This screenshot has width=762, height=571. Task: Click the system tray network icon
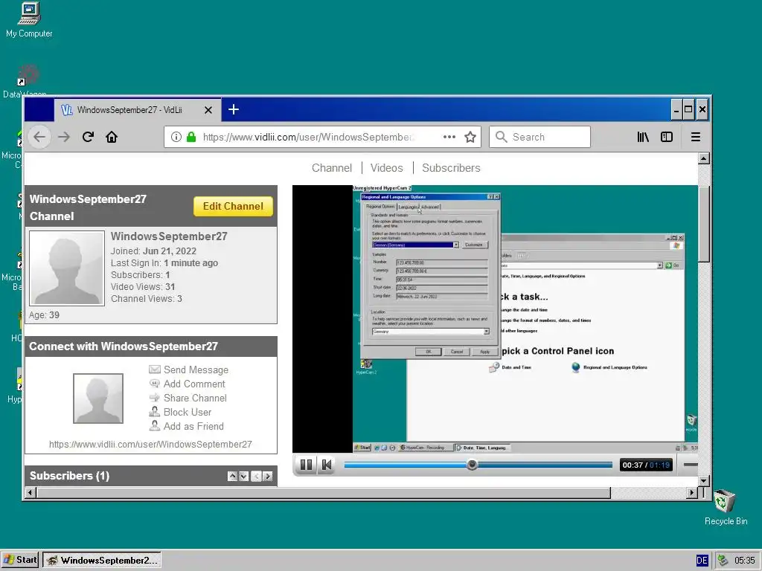point(723,561)
